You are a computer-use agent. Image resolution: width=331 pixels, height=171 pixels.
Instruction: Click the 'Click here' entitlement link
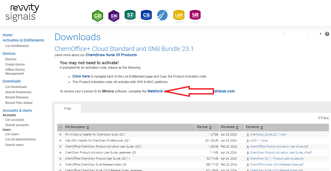(81, 76)
